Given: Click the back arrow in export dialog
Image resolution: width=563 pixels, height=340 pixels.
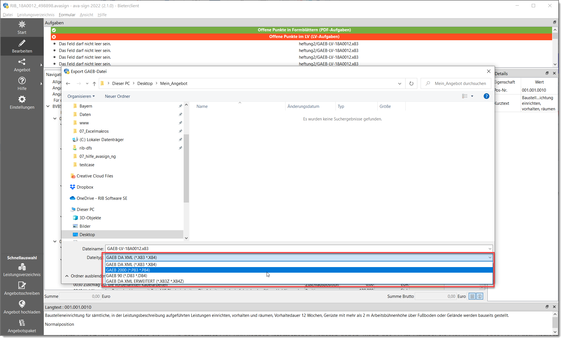Looking at the screenshot, I should point(68,84).
